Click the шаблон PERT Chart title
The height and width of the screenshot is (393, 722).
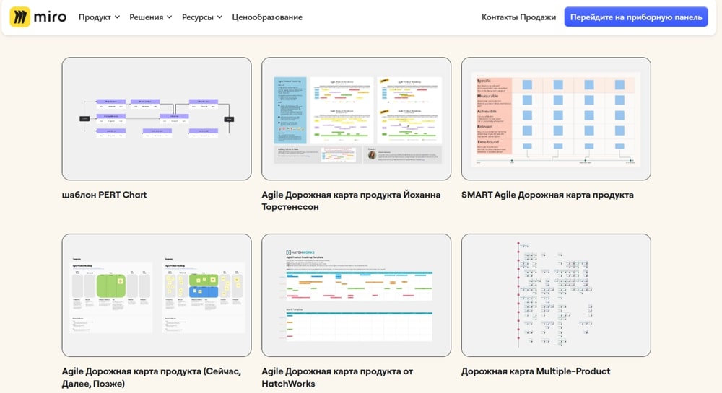pos(105,195)
